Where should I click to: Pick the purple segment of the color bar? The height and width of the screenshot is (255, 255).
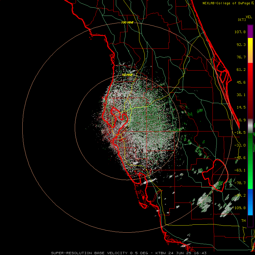[250, 31]
